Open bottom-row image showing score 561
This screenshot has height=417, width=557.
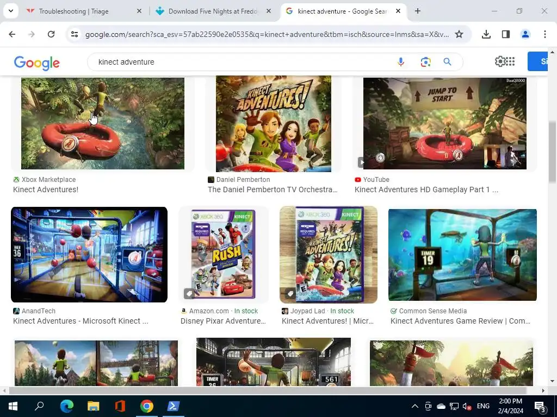coord(274,362)
